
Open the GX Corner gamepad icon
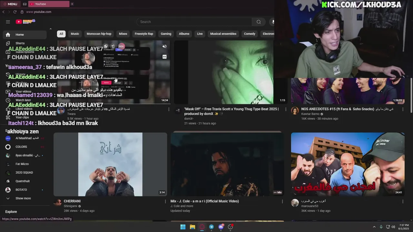click(x=25, y=4)
